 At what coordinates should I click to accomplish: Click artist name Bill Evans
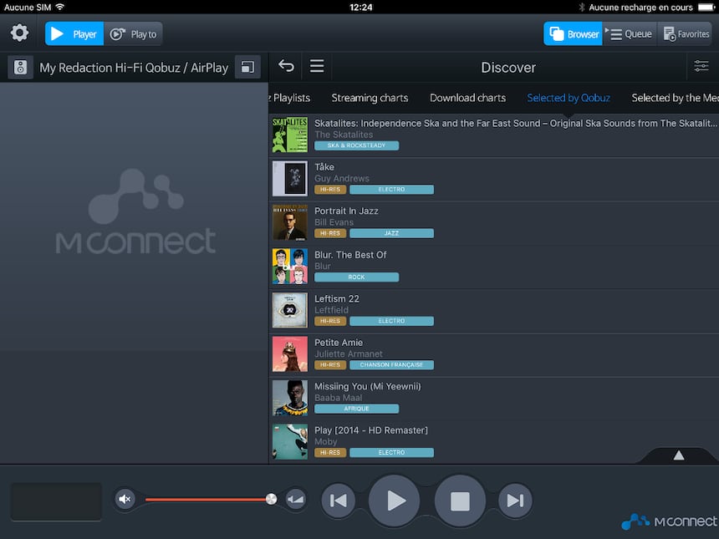click(x=334, y=222)
